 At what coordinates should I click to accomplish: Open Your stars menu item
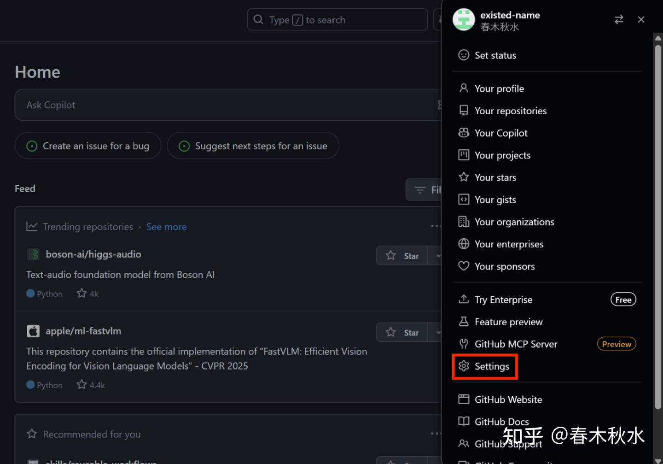pos(547,177)
